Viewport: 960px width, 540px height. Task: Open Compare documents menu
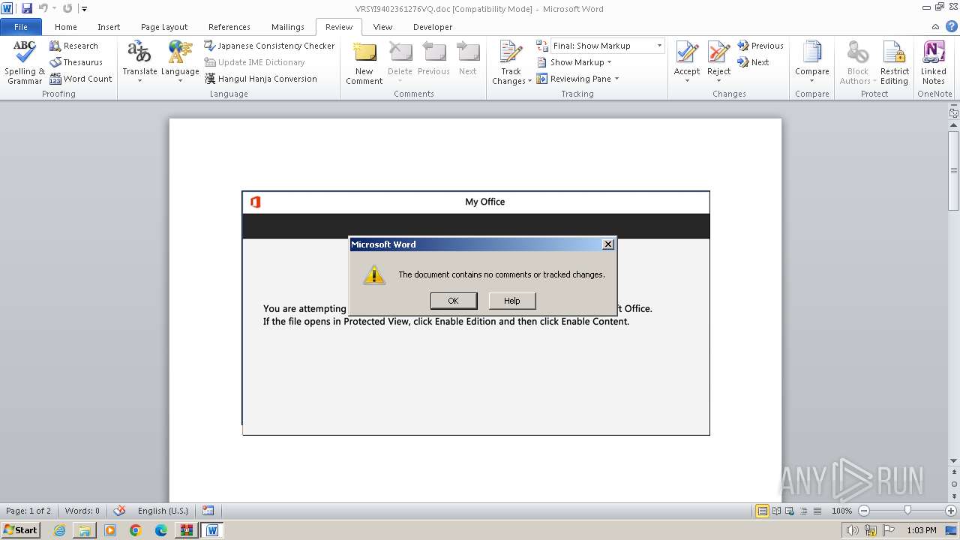point(812,62)
